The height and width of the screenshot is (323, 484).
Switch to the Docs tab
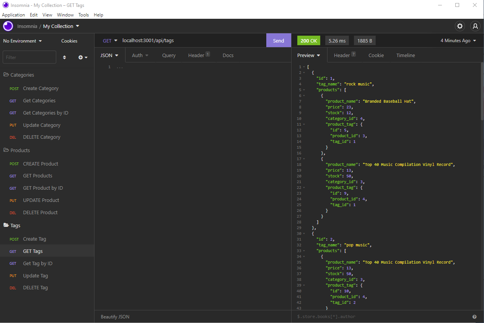point(228,55)
